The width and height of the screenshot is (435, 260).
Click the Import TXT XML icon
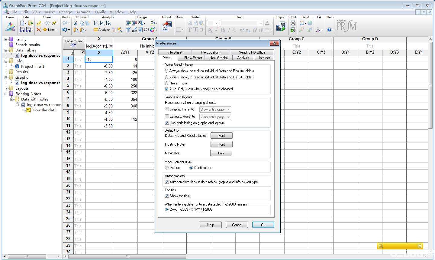(x=166, y=26)
